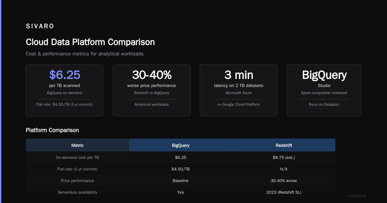This screenshot has height=203, width=387.
Task: Select 'worse price performance' label
Action: [152, 86]
